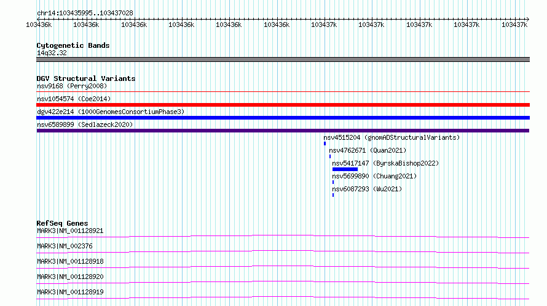Click the chr14:103435995..103437028 region label

point(85,13)
